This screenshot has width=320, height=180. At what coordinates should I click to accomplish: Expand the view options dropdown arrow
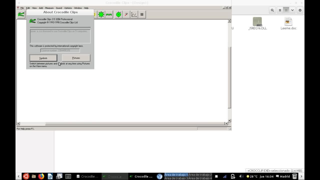[x=292, y=10]
